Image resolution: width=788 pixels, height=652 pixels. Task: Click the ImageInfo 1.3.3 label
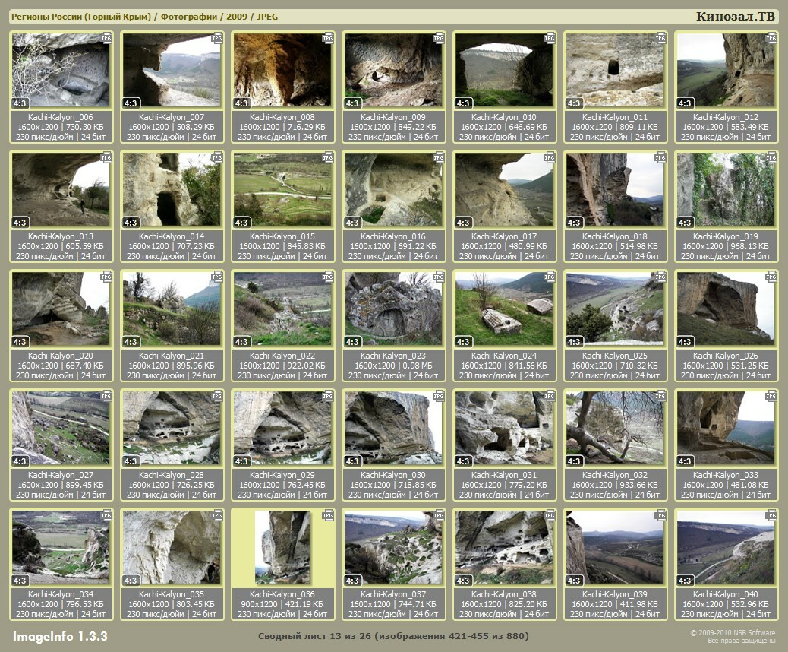click(60, 635)
